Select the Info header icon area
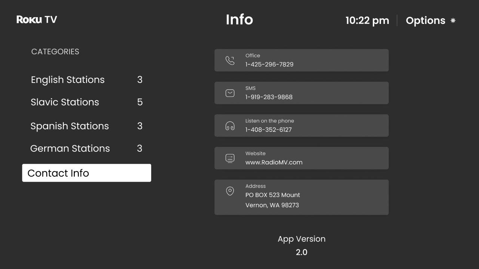479x269 pixels. 239,19
